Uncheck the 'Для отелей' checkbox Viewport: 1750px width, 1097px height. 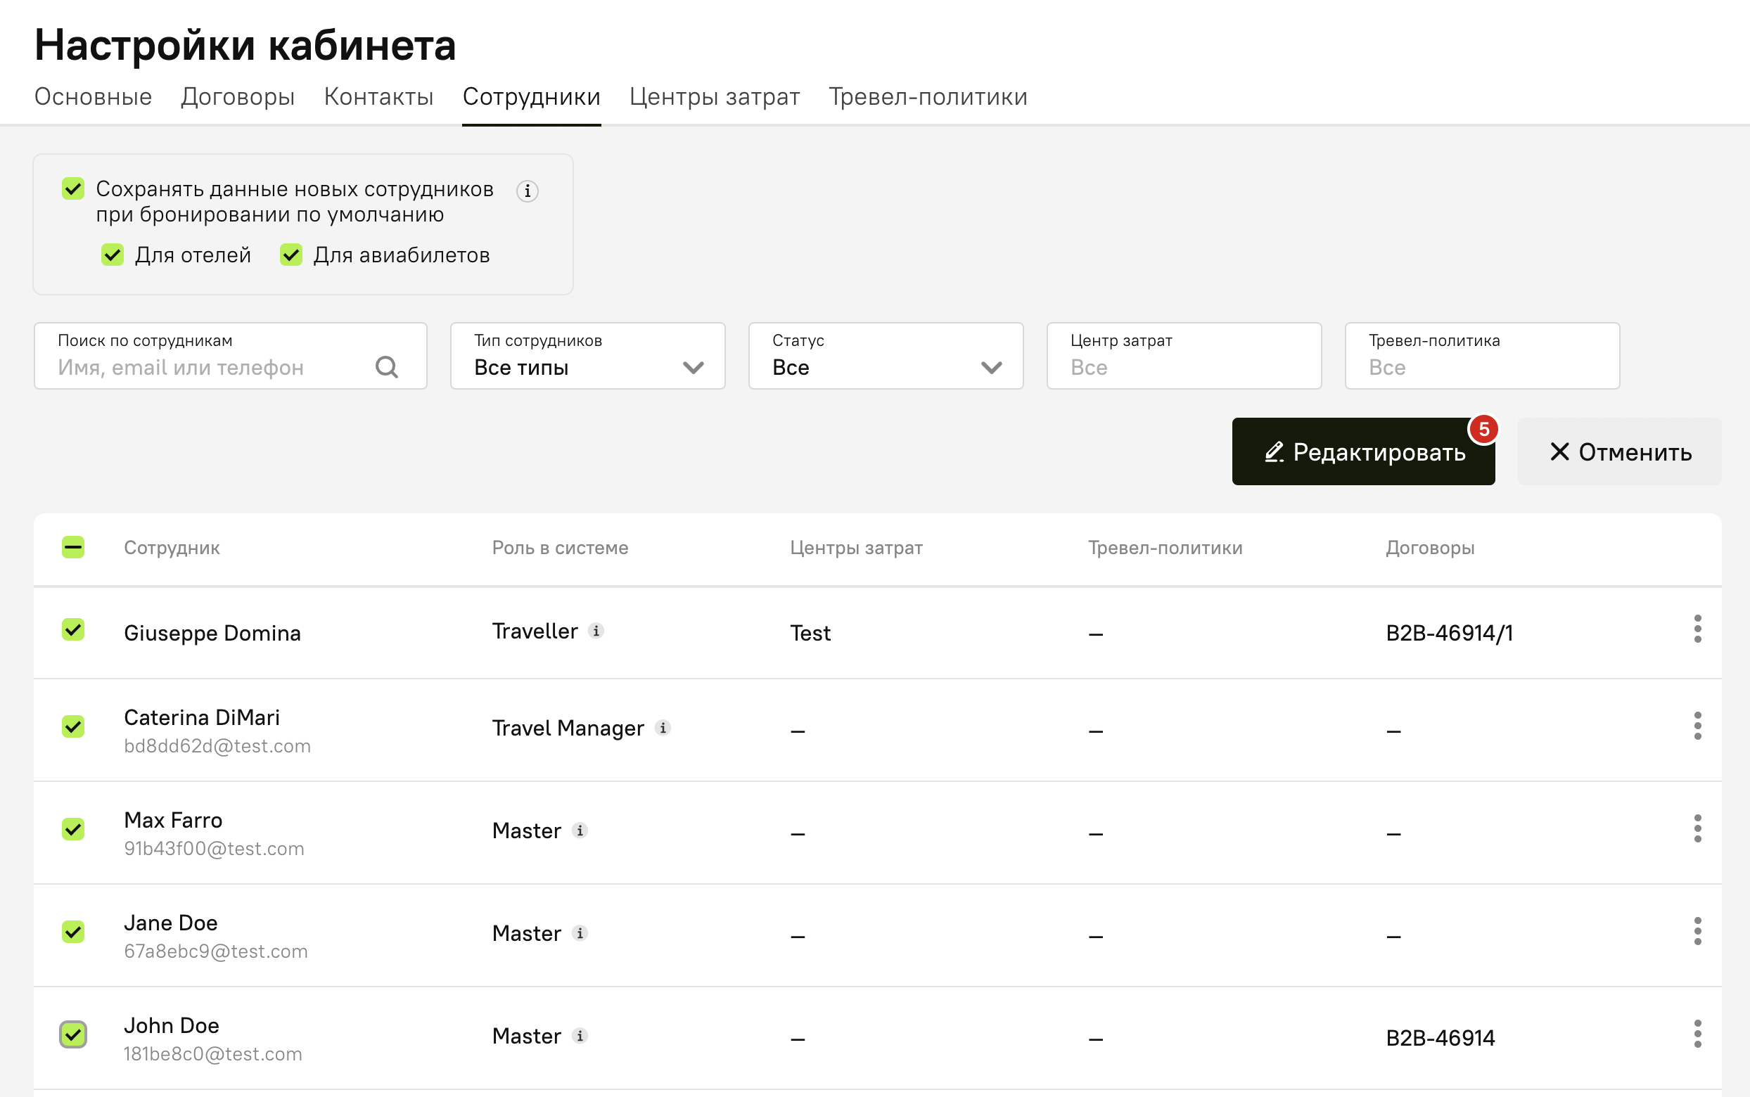113,255
